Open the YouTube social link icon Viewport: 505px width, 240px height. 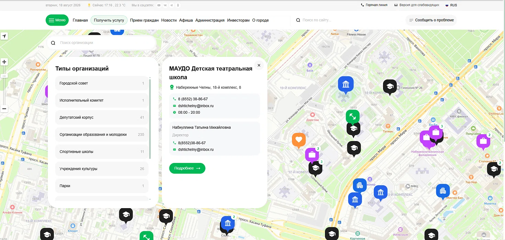coord(158,5)
